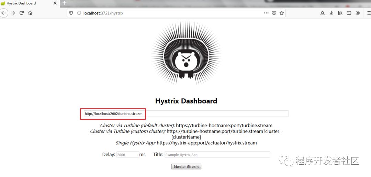Viewport: 371px width, 177px height.
Task: Click the Delay input field
Action: (128, 155)
